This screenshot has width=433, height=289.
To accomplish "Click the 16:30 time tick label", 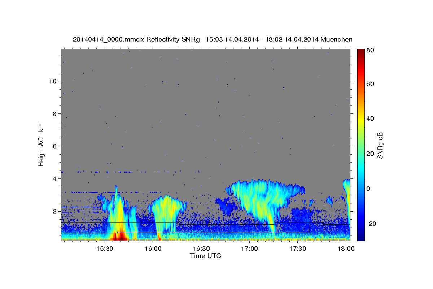I will click(x=201, y=249).
